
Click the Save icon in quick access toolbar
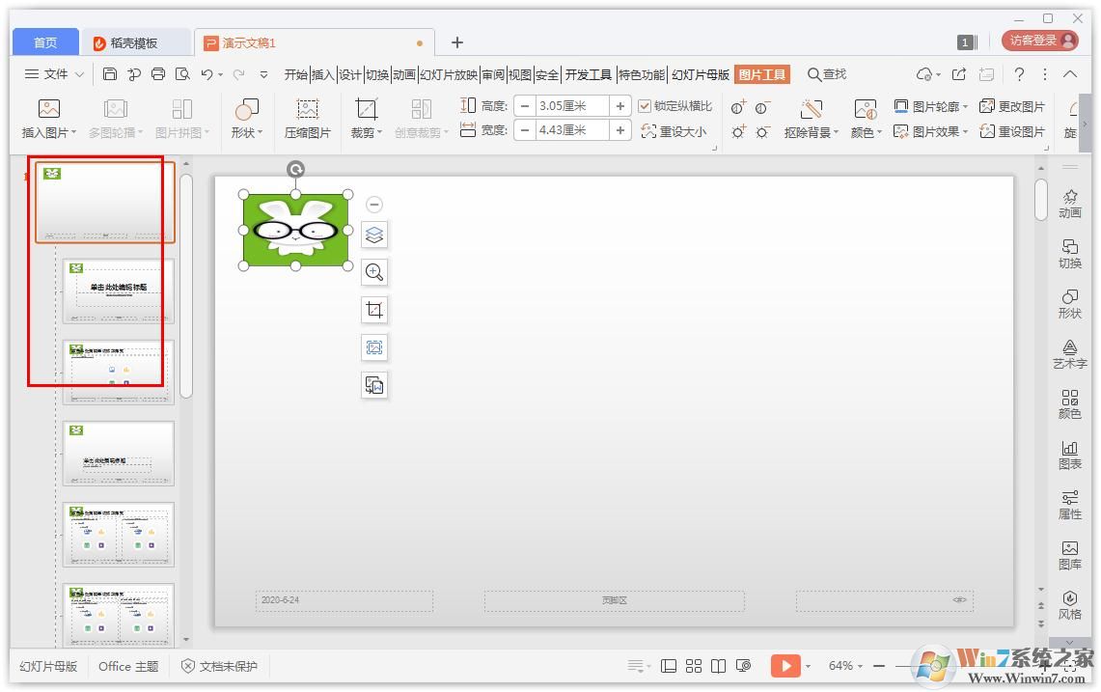(110, 73)
